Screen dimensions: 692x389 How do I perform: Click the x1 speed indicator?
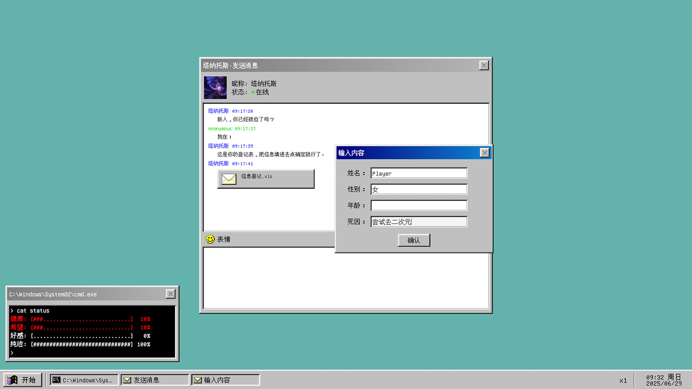click(623, 380)
